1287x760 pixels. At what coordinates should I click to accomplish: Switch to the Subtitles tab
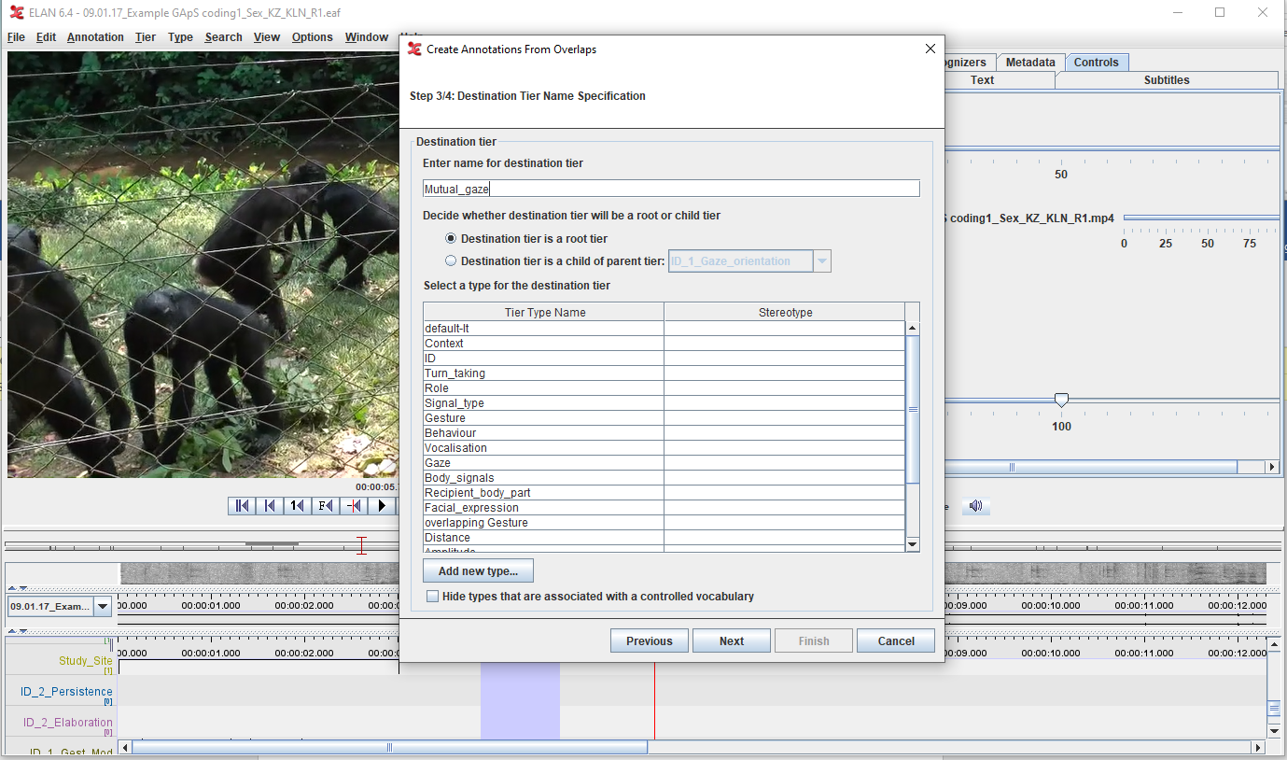click(1167, 80)
